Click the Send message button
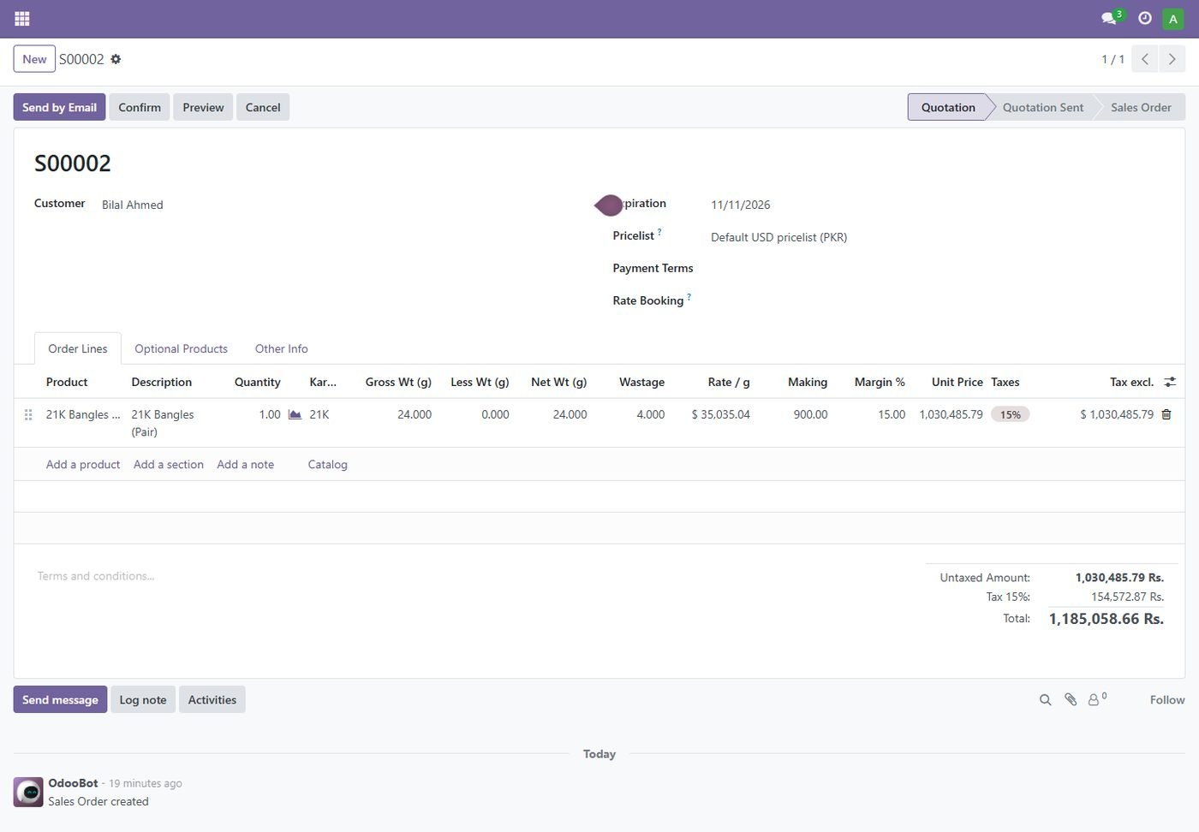 (60, 699)
